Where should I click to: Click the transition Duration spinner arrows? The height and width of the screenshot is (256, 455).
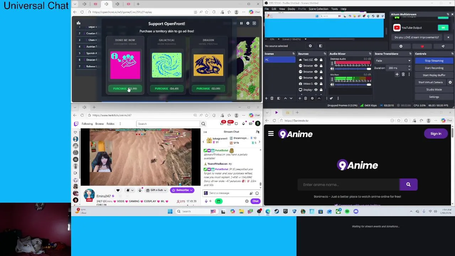click(409, 68)
